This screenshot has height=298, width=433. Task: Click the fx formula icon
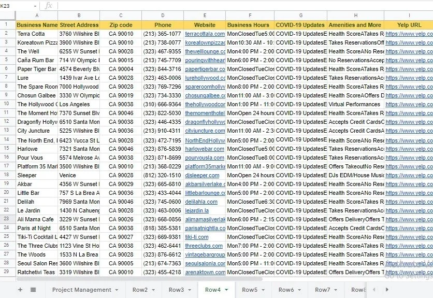[48, 6]
